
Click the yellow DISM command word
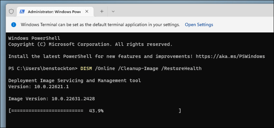click(x=86, y=68)
